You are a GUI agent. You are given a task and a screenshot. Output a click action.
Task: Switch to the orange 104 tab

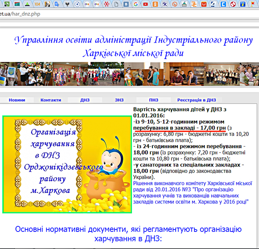tap(37, 4)
